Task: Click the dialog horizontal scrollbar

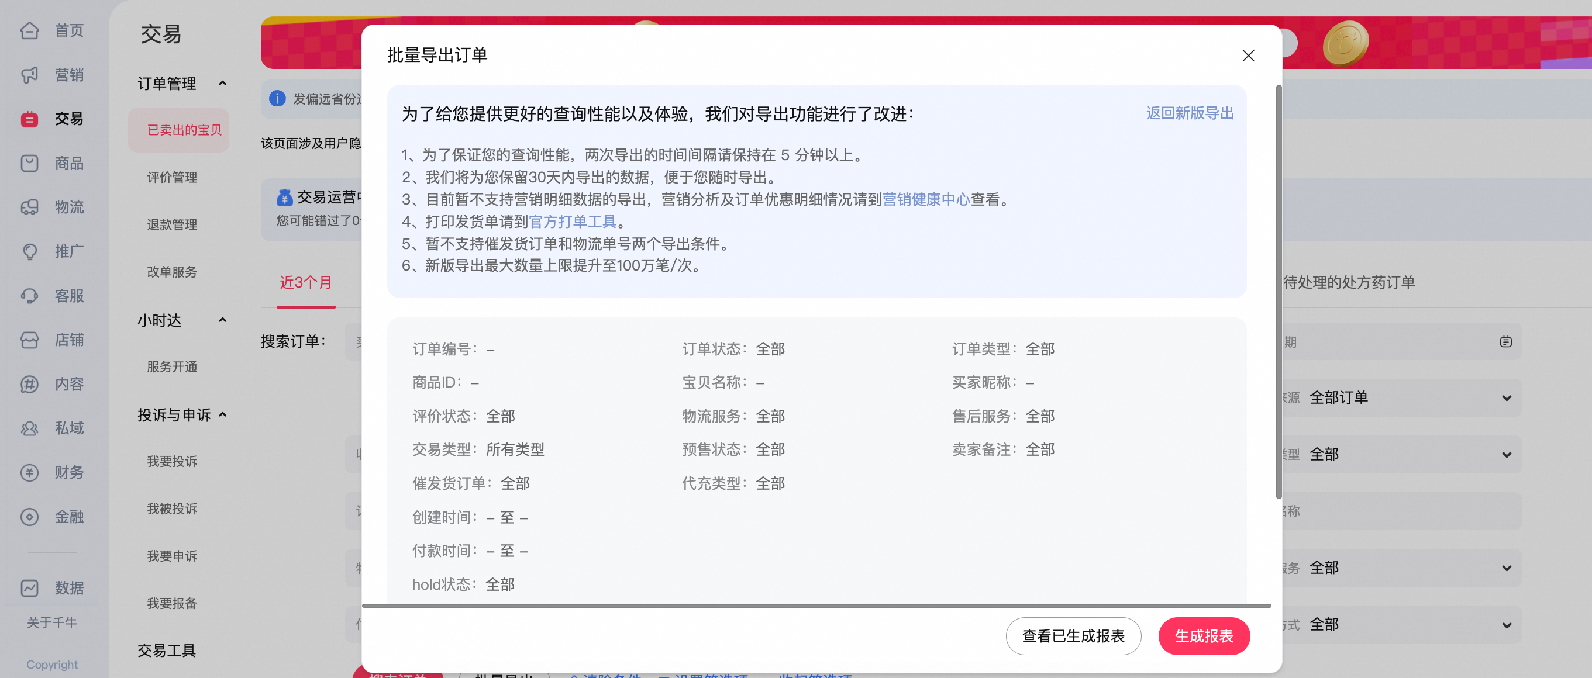Action: pyautogui.click(x=816, y=606)
